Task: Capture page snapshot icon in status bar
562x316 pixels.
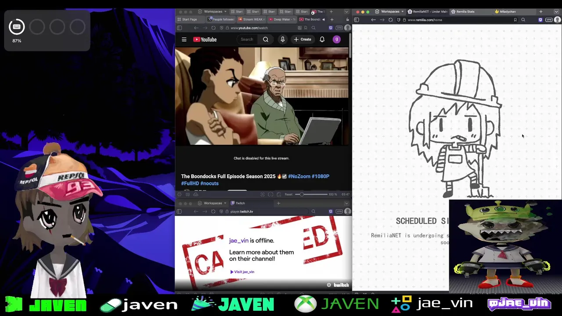Action: click(x=263, y=194)
